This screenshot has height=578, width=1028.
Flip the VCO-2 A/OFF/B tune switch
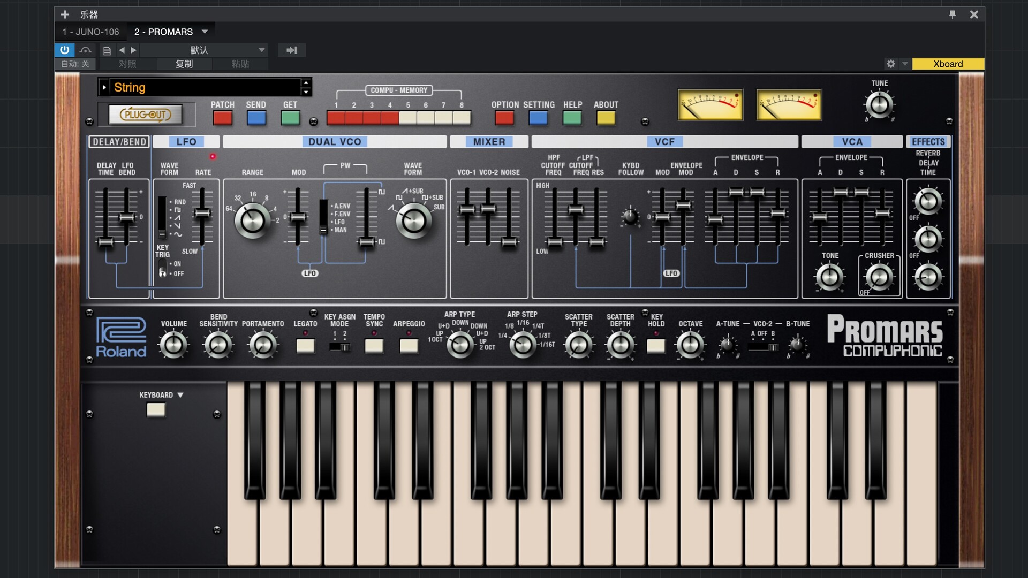click(763, 347)
